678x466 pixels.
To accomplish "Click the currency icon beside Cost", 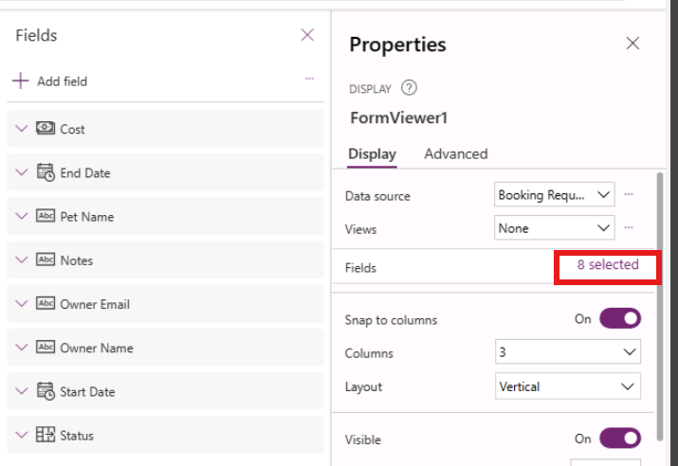I will point(46,129).
